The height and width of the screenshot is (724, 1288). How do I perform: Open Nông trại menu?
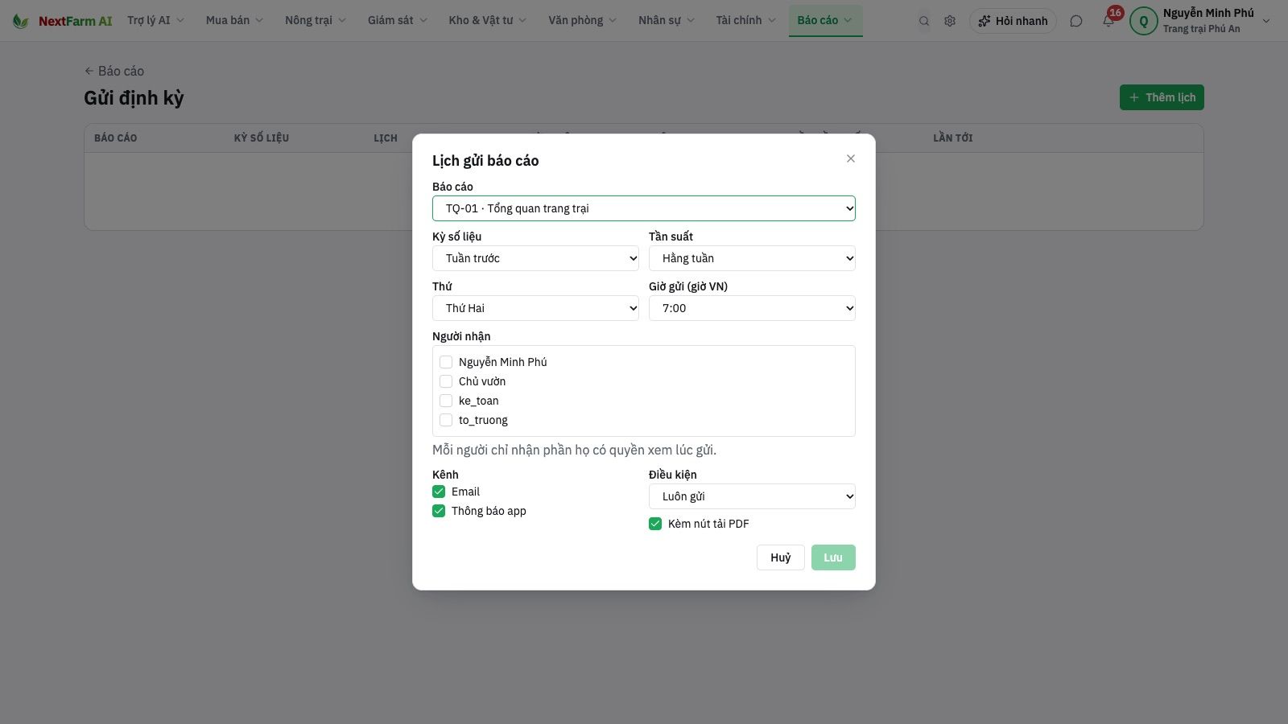(316, 20)
